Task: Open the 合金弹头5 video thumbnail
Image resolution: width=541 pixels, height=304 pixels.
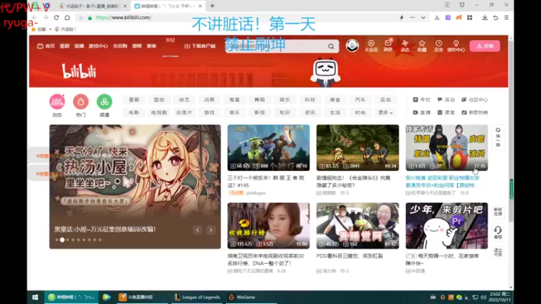Action: point(358,147)
